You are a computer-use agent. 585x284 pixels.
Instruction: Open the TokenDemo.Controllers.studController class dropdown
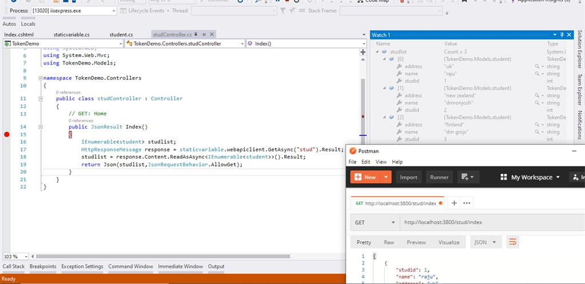242,43
